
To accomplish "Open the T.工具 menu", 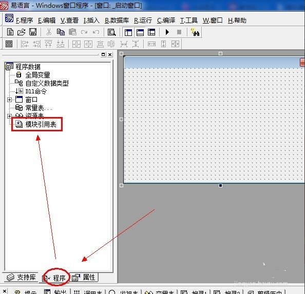I will [189, 21].
